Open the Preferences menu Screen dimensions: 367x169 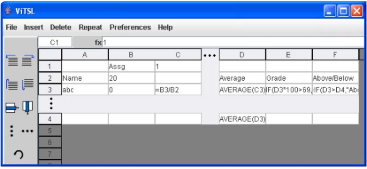pos(130,27)
